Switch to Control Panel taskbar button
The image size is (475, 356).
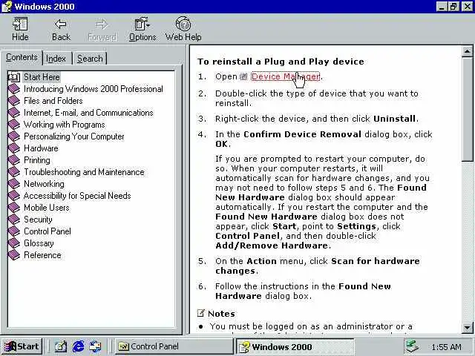pos(174,346)
